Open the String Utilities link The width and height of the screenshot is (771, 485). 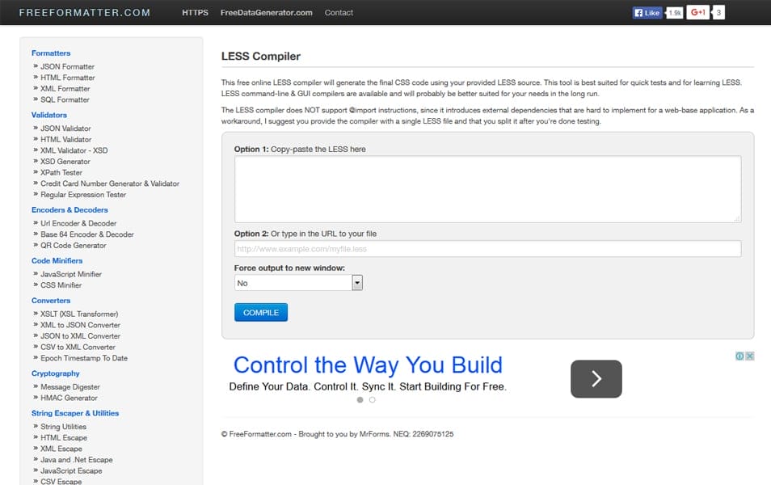pyautogui.click(x=63, y=427)
